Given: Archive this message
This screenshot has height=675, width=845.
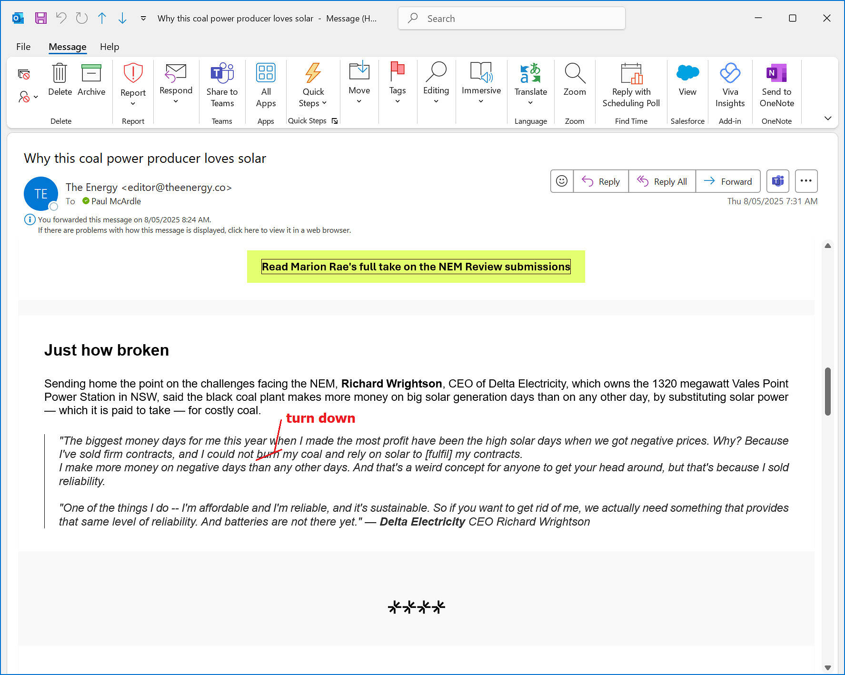Looking at the screenshot, I should pos(91,79).
